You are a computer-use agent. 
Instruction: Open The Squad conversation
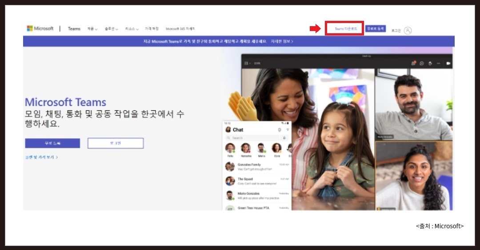257,181
